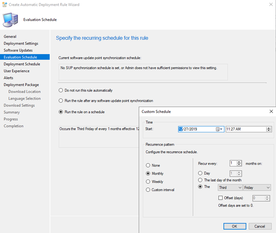Click Cancel in Custom Schedule dialog
Viewport: 276px width, 233px height.
[260, 226]
